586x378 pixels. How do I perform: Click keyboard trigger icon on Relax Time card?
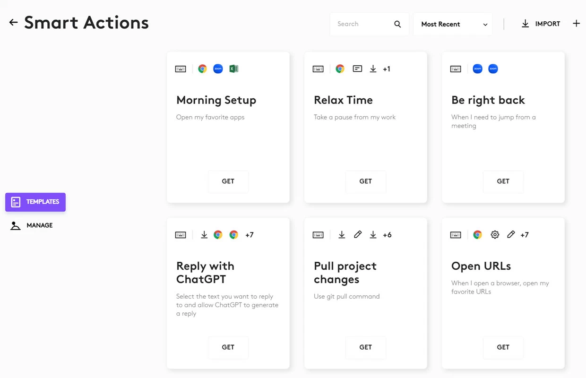(318, 69)
